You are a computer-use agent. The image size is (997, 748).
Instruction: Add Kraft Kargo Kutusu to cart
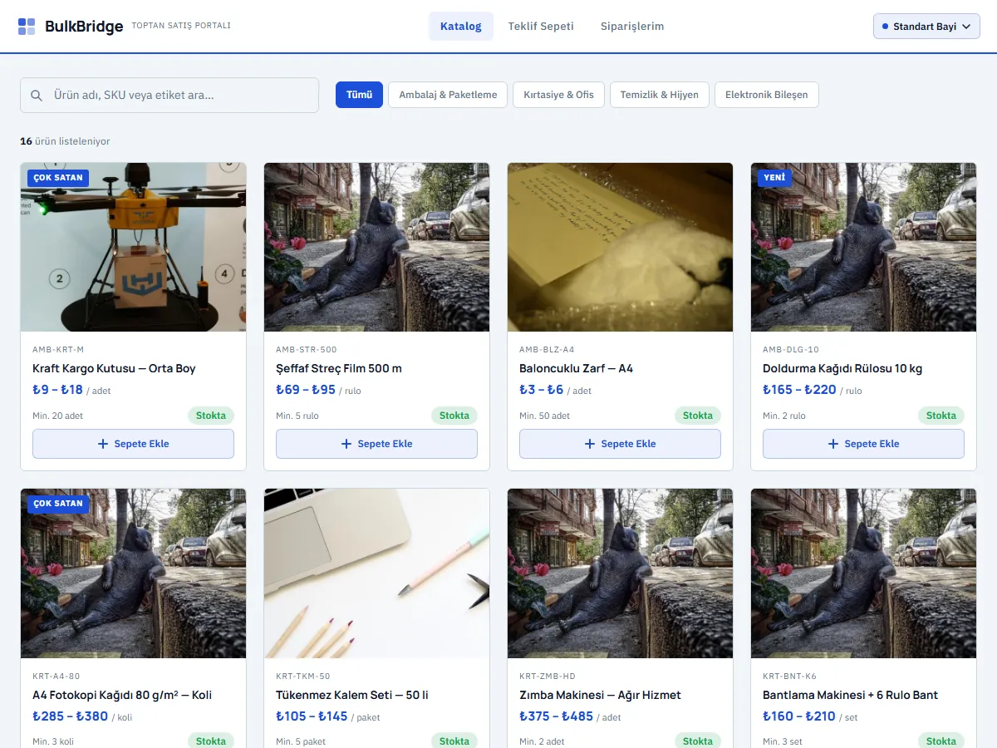pyautogui.click(x=133, y=444)
